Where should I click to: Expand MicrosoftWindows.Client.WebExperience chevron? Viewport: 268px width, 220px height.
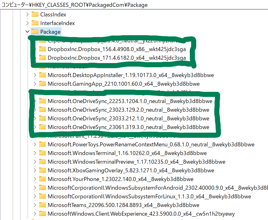tap(35, 214)
